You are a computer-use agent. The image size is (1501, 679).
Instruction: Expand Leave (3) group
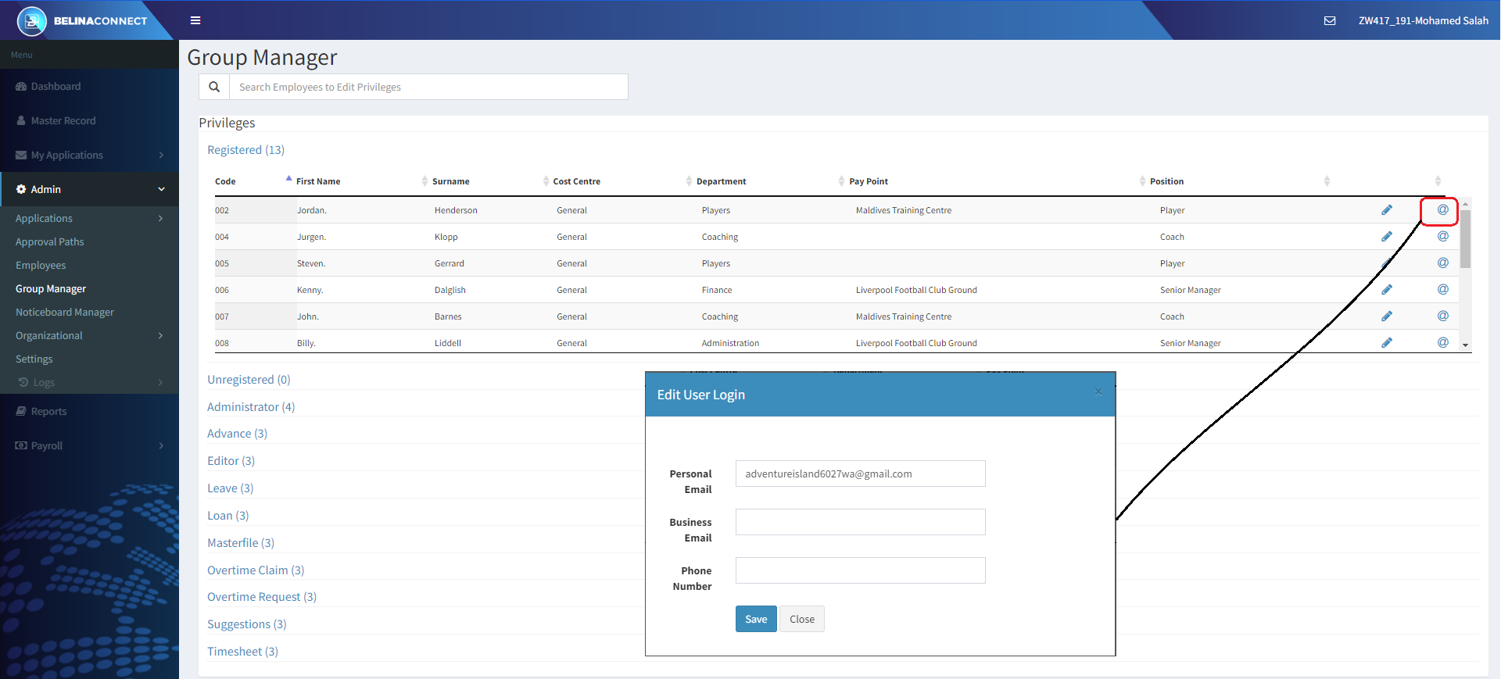coord(230,488)
